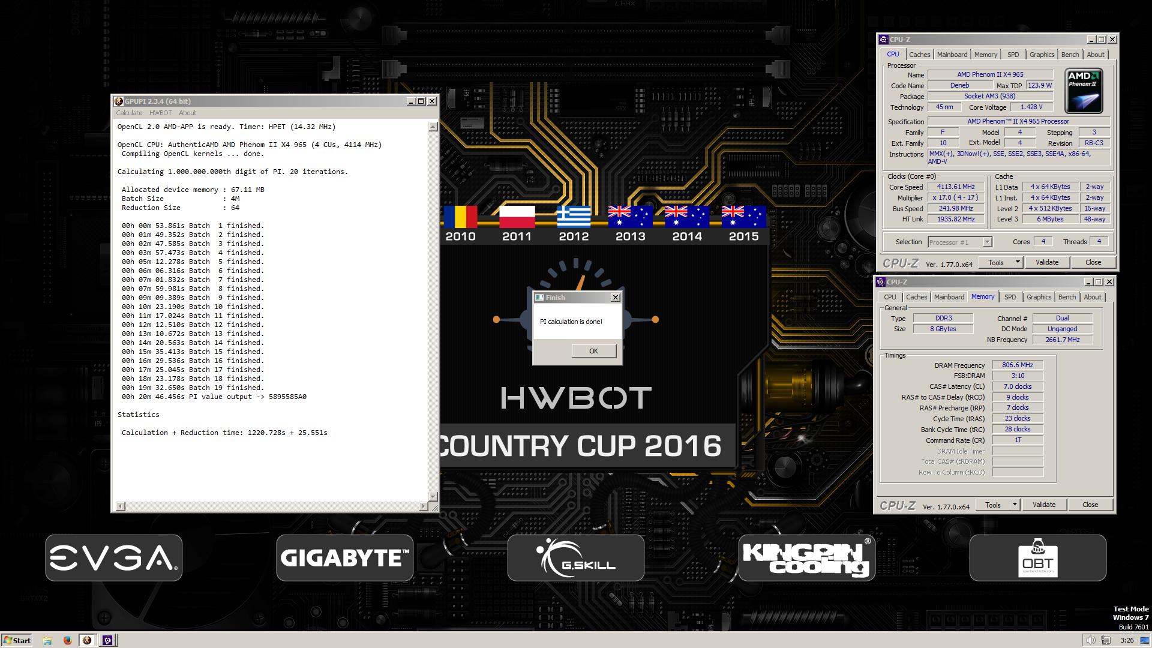Click the OBT sponsor logo
This screenshot has height=648, width=1152.
point(1038,558)
